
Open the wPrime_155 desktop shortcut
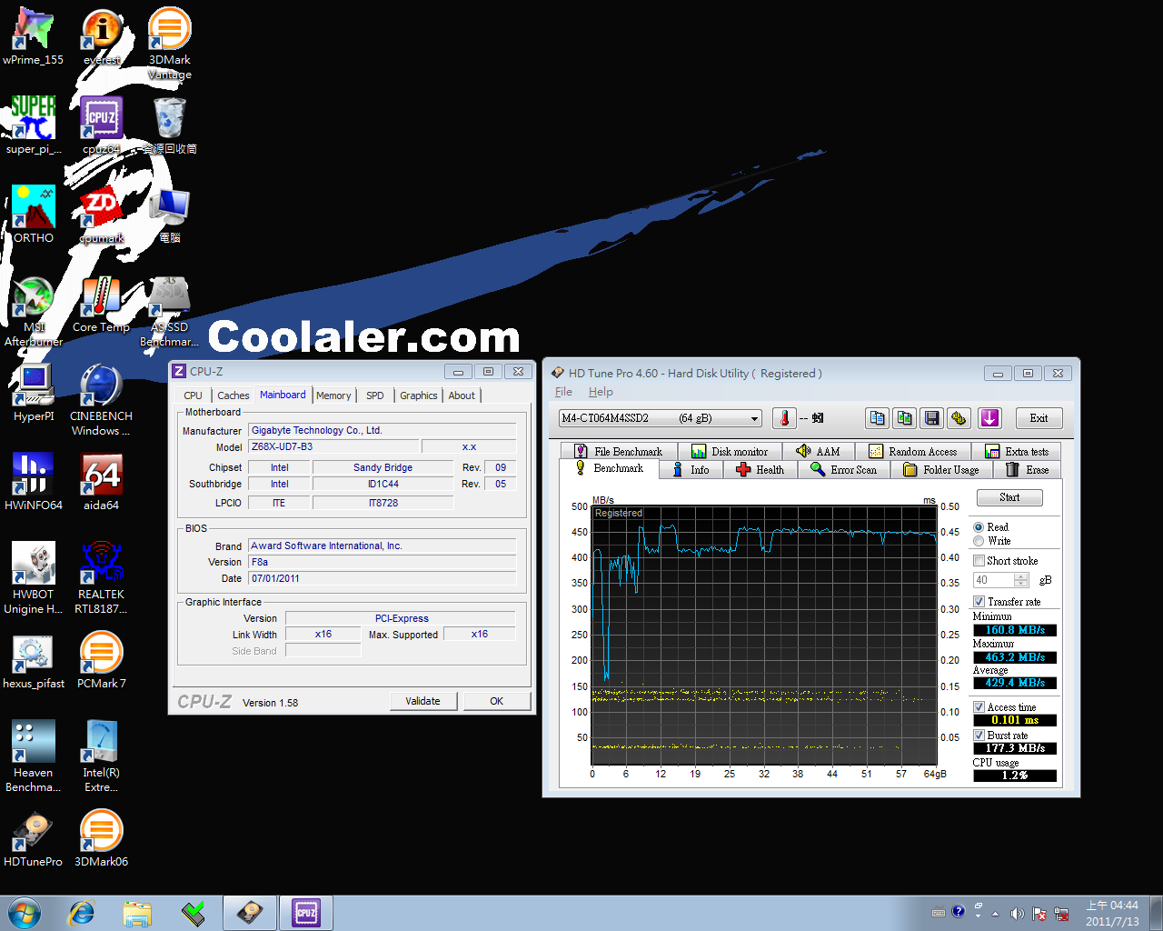[34, 37]
